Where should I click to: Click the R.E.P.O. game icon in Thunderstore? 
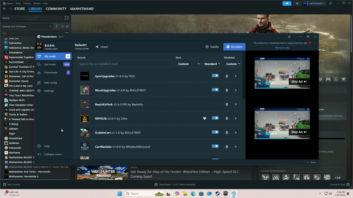point(39,47)
